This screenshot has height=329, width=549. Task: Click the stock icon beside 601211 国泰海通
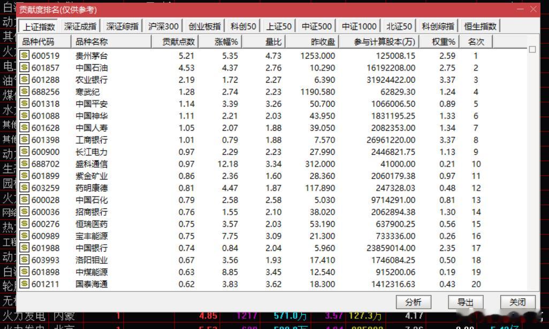pyautogui.click(x=24, y=284)
